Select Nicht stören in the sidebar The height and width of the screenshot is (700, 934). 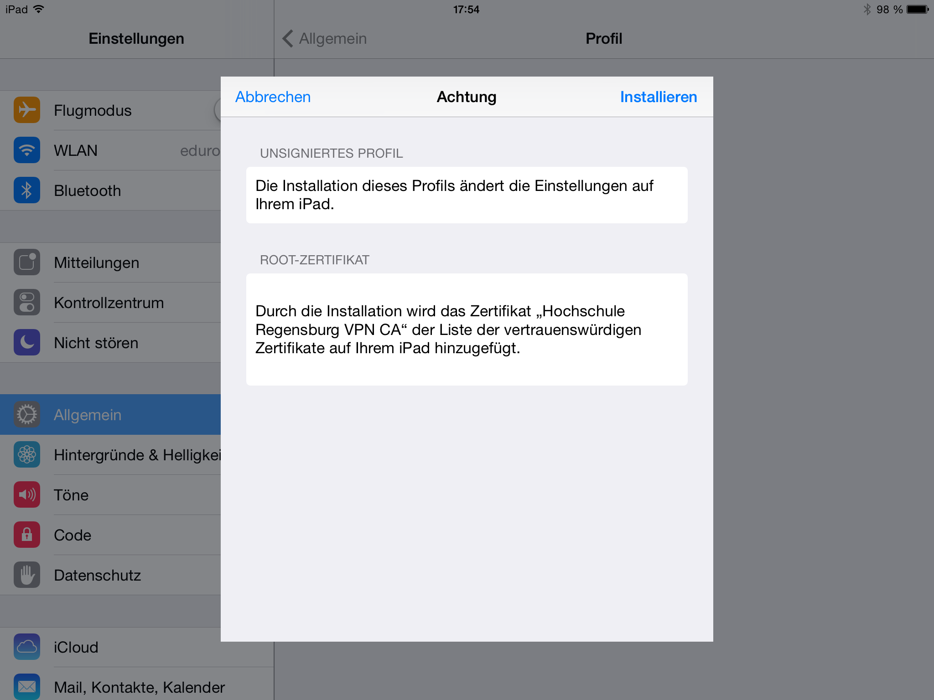coord(110,343)
